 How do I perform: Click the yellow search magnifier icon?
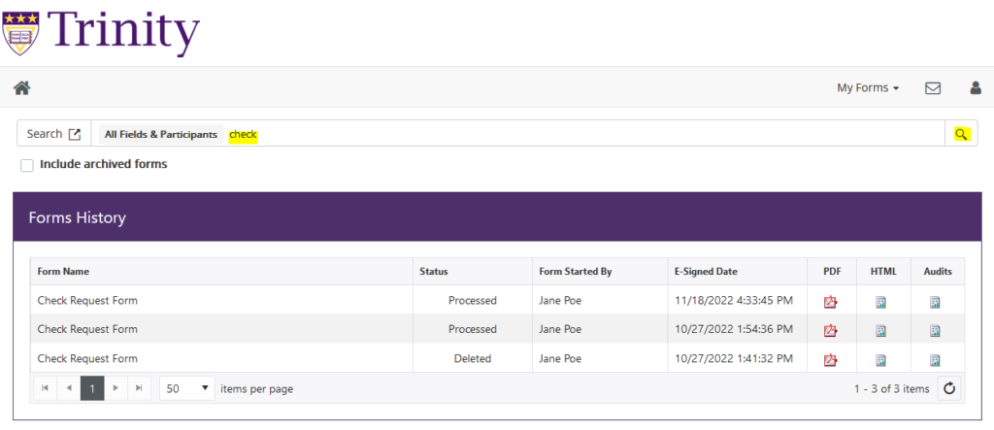click(961, 134)
